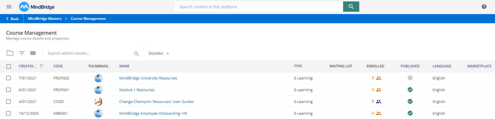Click the breadcrumb chevron after MindBridge Masters
Image resolution: width=495 pixels, height=119 pixels.
pyautogui.click(x=66, y=19)
